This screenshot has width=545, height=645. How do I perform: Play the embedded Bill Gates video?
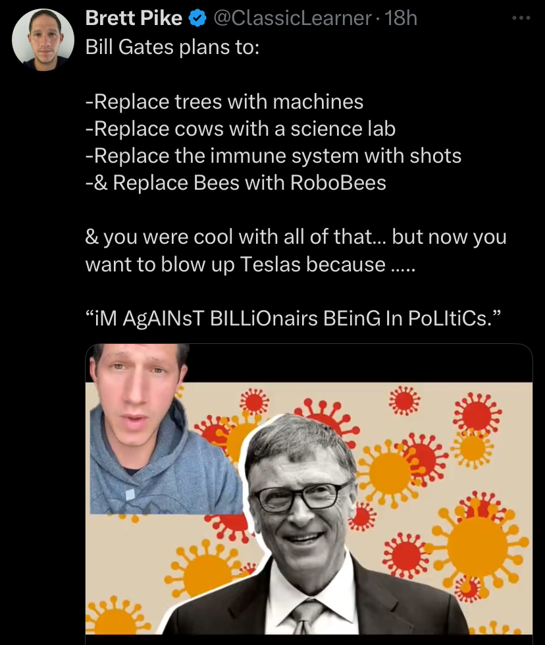click(x=309, y=493)
